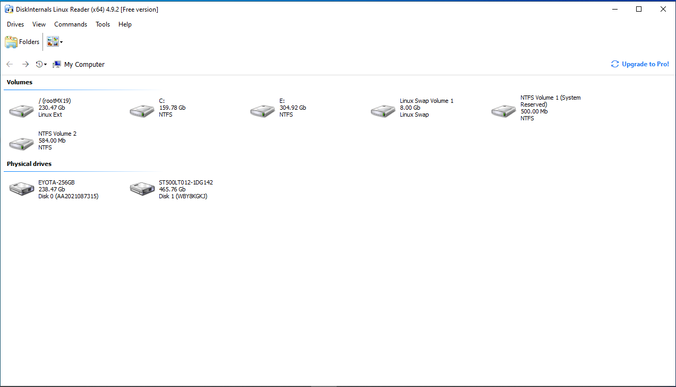Close the Linux Reader window
The height and width of the screenshot is (387, 676).
click(663, 9)
